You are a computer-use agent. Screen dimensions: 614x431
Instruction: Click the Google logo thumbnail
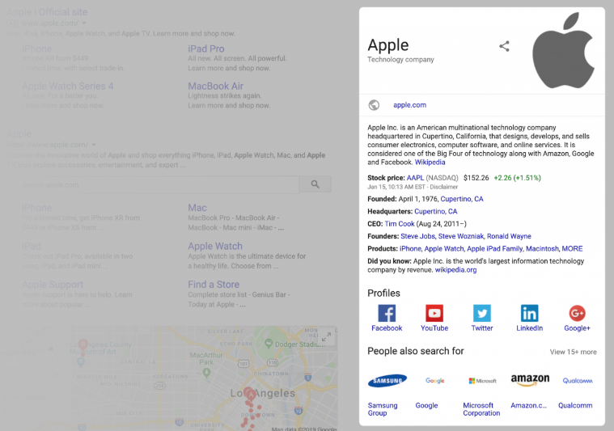coord(435,381)
